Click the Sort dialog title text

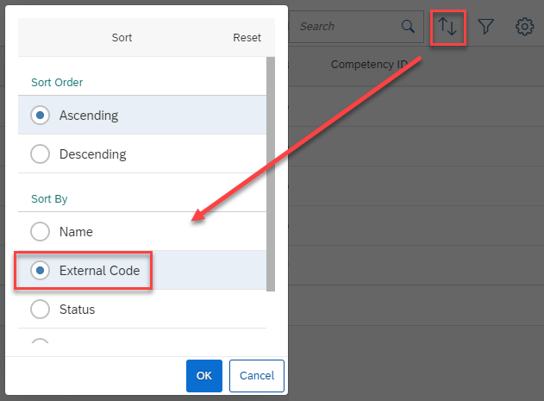tap(122, 37)
